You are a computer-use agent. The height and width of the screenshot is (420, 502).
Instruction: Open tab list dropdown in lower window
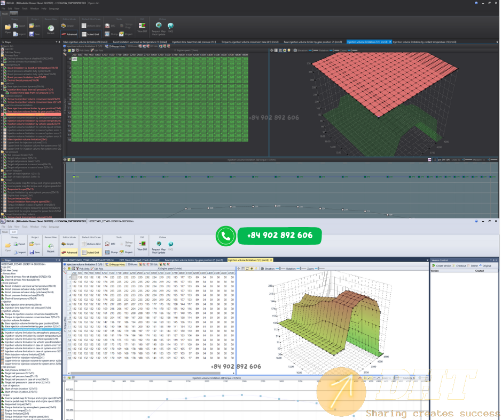[x=427, y=260]
